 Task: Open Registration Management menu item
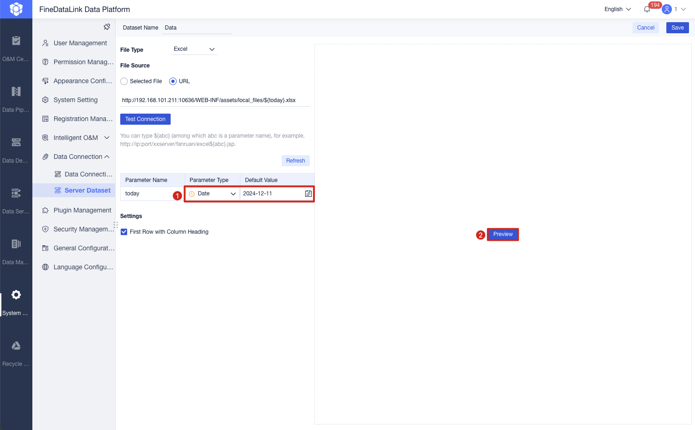74,119
